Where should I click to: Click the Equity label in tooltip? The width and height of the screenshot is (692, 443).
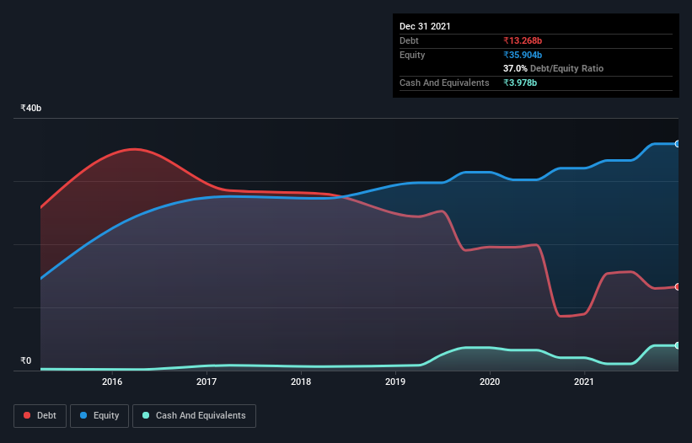coord(412,55)
